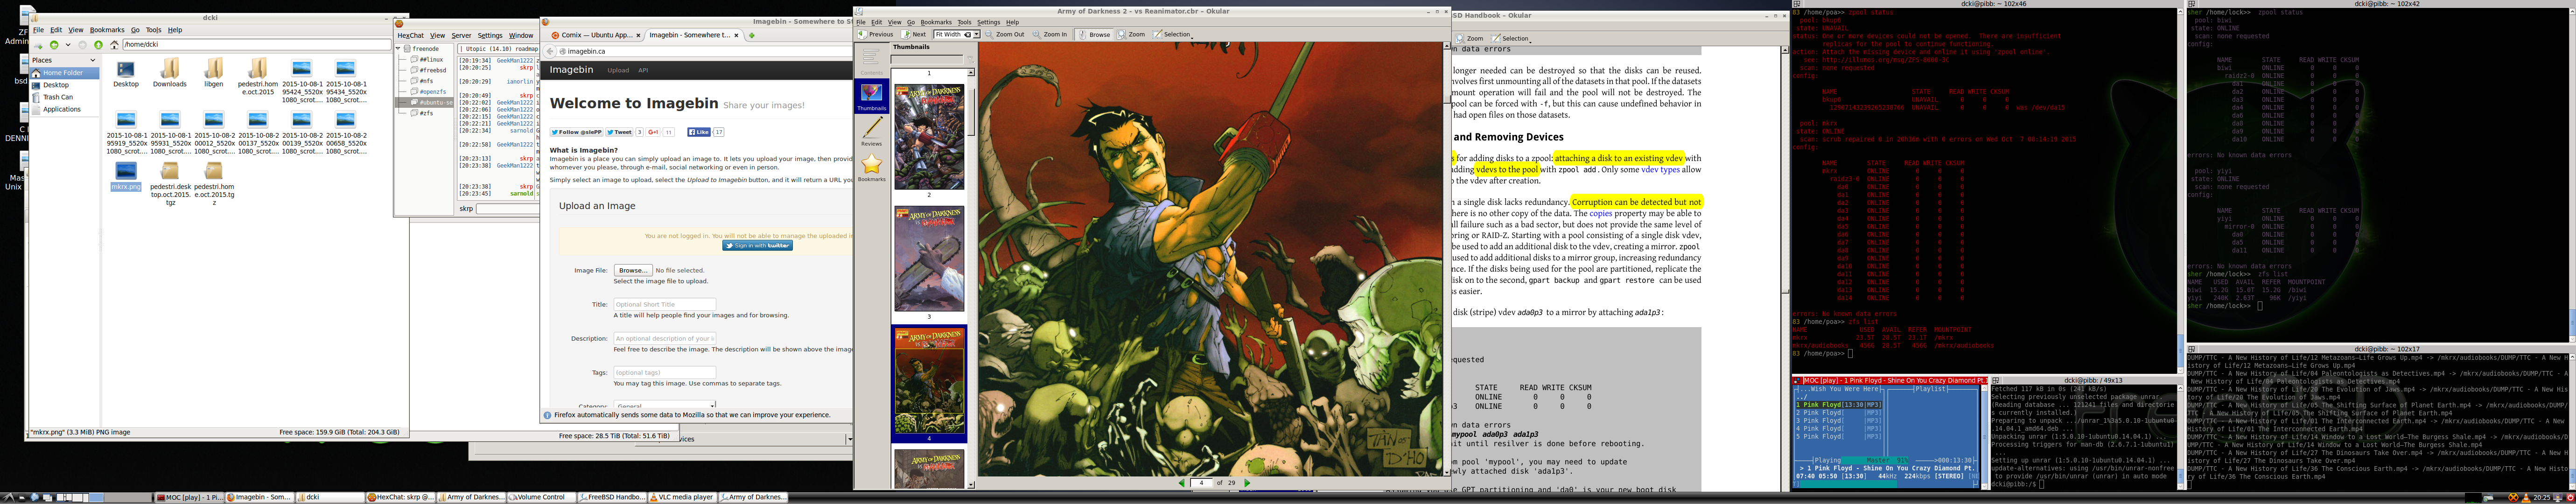This screenshot has width=2576, height=504.
Task: Click the HexChat taskbar entry
Action: click(400, 497)
